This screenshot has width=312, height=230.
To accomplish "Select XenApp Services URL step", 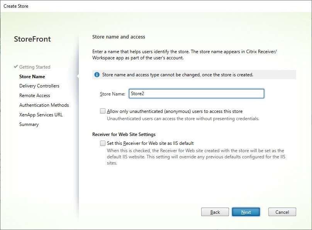I will click(x=41, y=115).
